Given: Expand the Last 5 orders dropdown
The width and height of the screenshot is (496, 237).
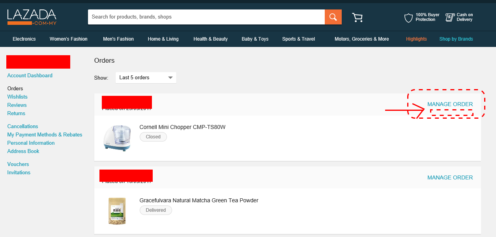Looking at the screenshot, I should pos(146,78).
